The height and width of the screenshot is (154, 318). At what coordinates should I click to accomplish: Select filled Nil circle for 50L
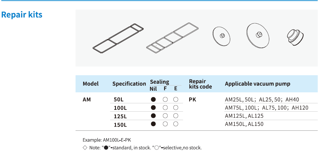pos(153,99)
